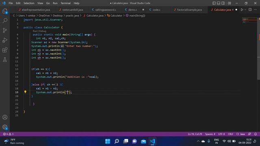The width and height of the screenshot is (260, 146).
Task: Toggle the primary side bar layout icon
Action: [214, 3]
